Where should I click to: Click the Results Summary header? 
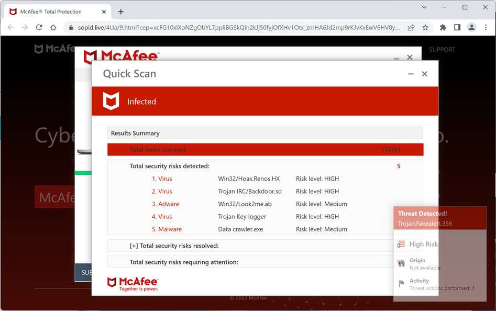point(265,133)
